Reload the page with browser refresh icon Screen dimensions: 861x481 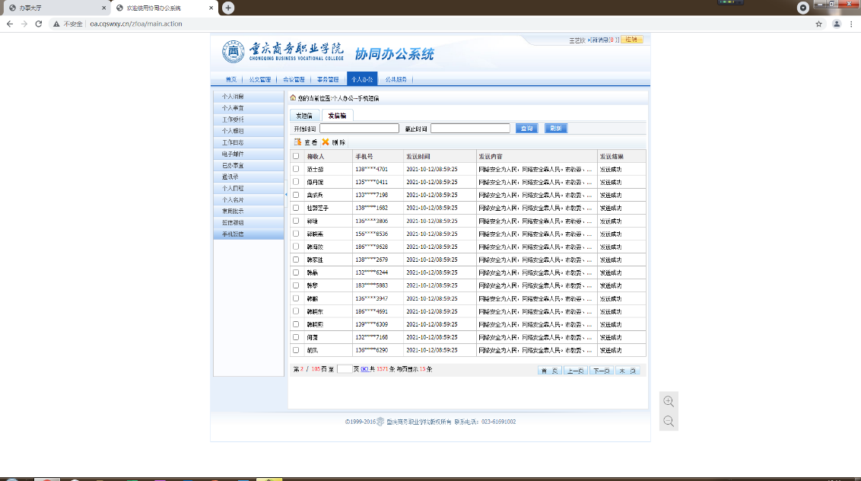pos(41,24)
